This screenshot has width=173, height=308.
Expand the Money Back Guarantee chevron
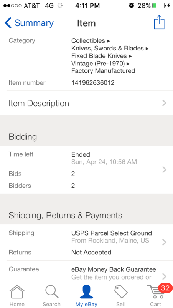coord(165,276)
